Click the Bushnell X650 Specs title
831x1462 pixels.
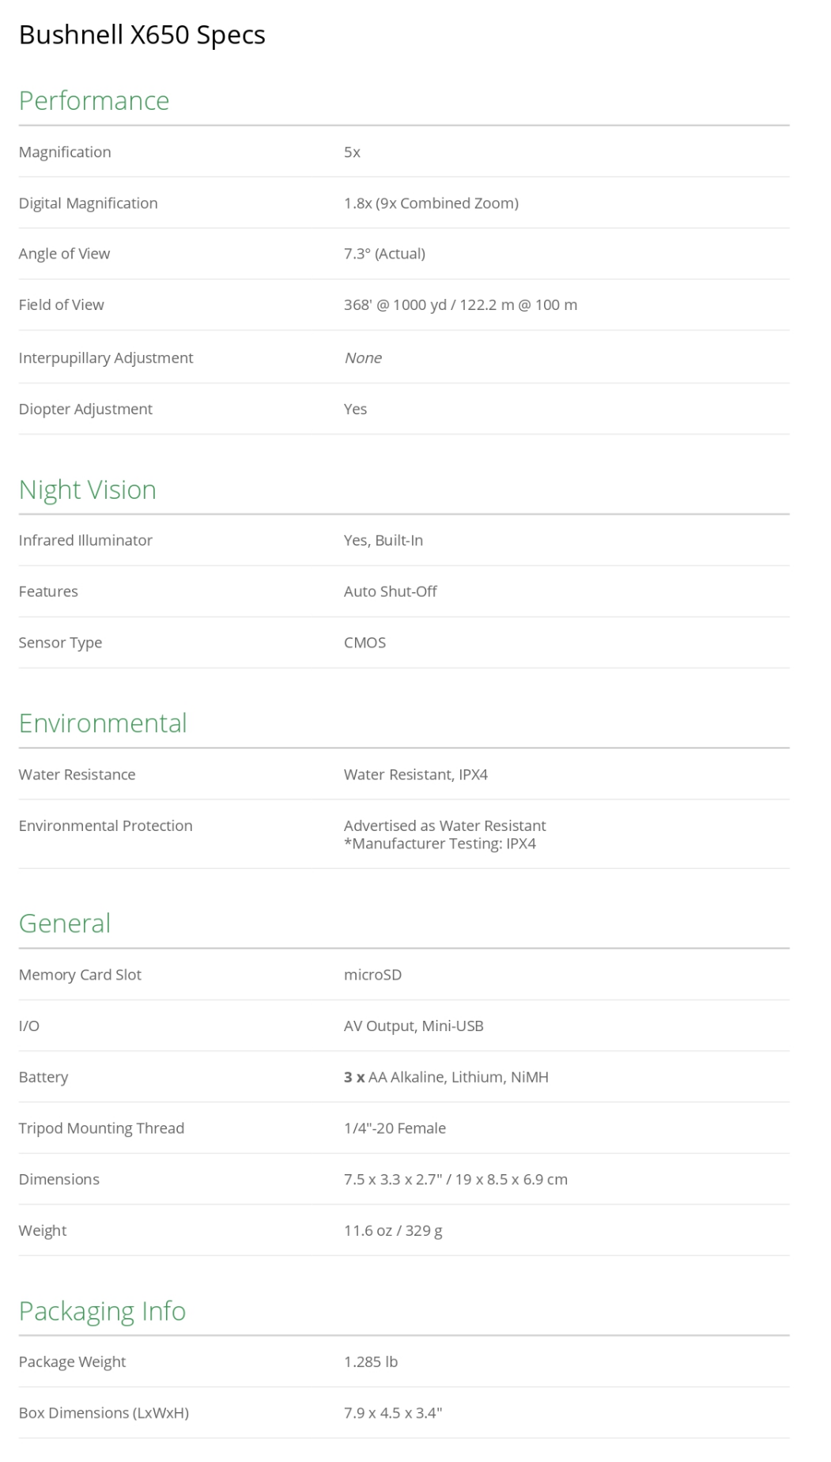point(142,35)
